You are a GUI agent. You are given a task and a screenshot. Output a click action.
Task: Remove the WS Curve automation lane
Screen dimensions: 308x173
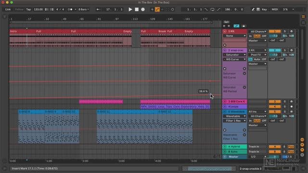click(x=244, y=73)
